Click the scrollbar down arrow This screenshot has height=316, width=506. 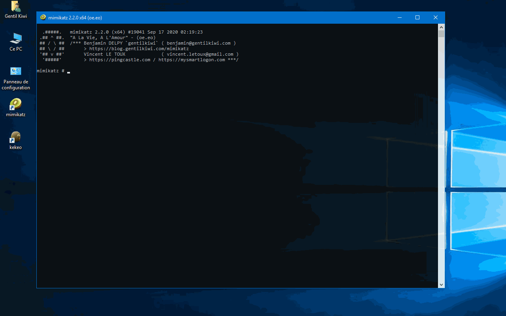click(x=441, y=284)
